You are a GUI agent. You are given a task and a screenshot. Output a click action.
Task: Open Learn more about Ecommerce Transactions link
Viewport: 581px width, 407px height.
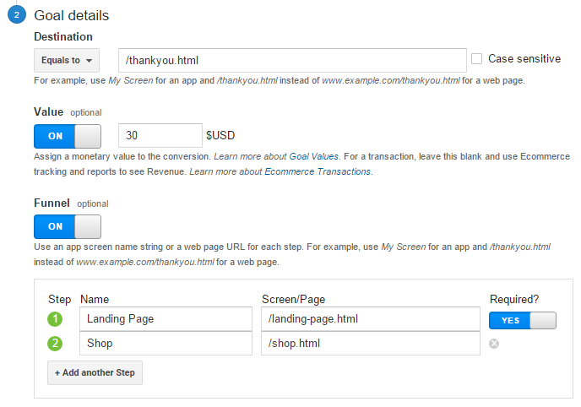(x=280, y=171)
